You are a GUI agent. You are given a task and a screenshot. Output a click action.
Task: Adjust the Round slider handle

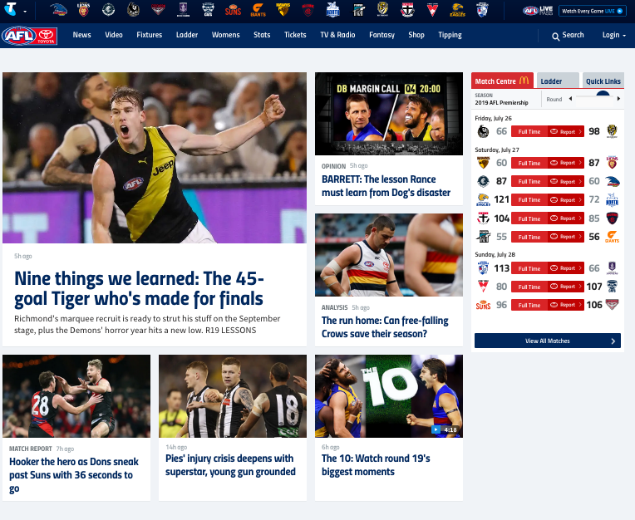(603, 94)
